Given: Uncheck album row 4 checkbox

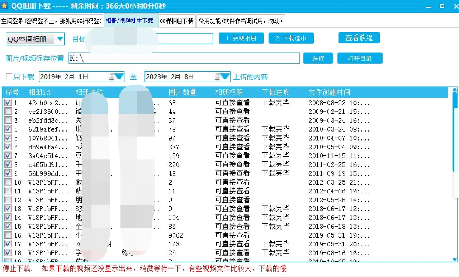Looking at the screenshot, I should pyautogui.click(x=8, y=129).
